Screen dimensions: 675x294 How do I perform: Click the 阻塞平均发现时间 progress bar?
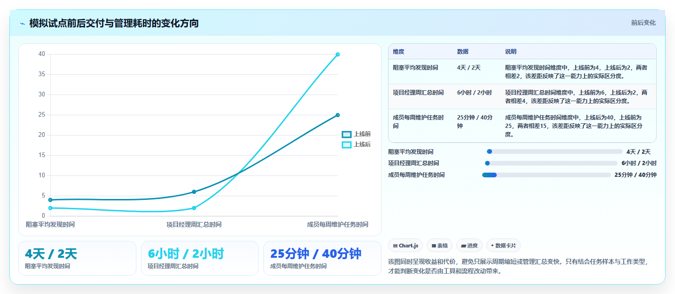555,151
